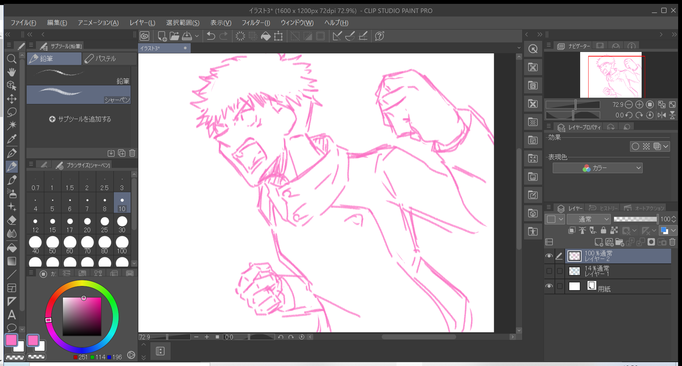
Task: Select the Zoom magnifier tool
Action: coord(12,59)
